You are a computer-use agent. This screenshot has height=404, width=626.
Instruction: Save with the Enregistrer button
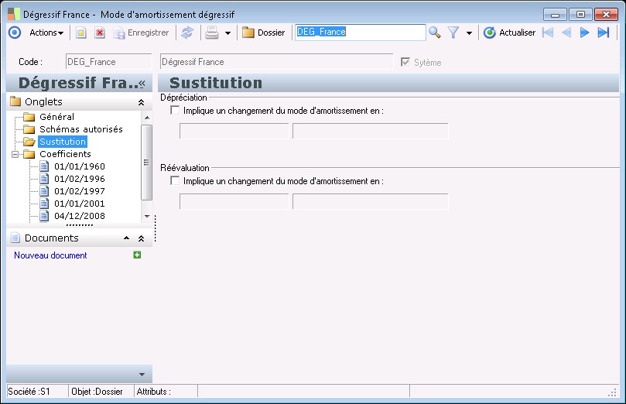[141, 33]
